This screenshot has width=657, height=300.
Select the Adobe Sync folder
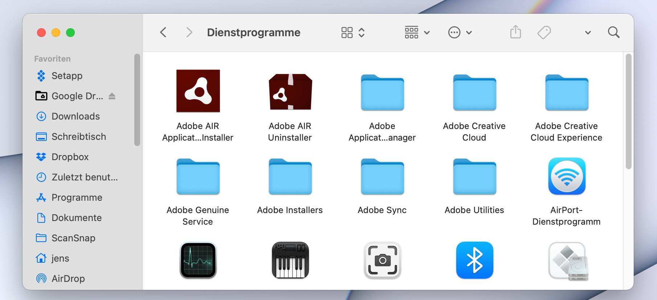(x=382, y=176)
